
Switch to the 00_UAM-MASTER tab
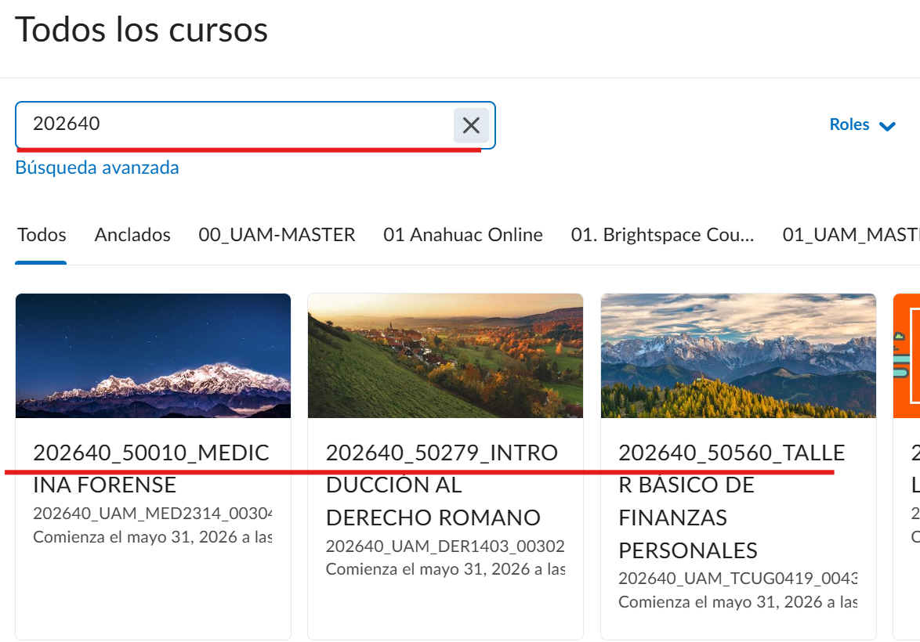(277, 235)
